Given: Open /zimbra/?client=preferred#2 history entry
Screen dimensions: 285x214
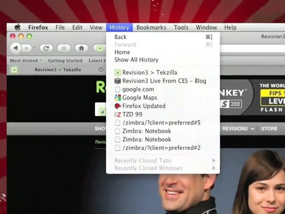Looking at the screenshot, I should (x=163, y=148).
